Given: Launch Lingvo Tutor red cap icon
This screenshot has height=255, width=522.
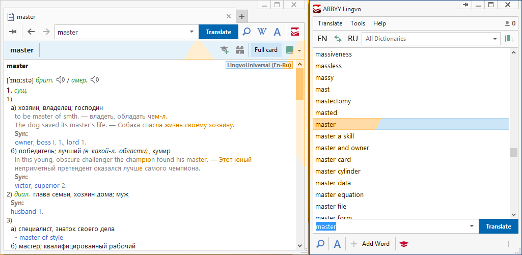Looking at the screenshot, I should click(x=404, y=244).
